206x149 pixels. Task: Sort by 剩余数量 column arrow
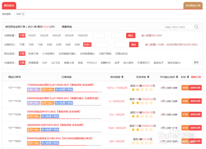coord(122,77)
